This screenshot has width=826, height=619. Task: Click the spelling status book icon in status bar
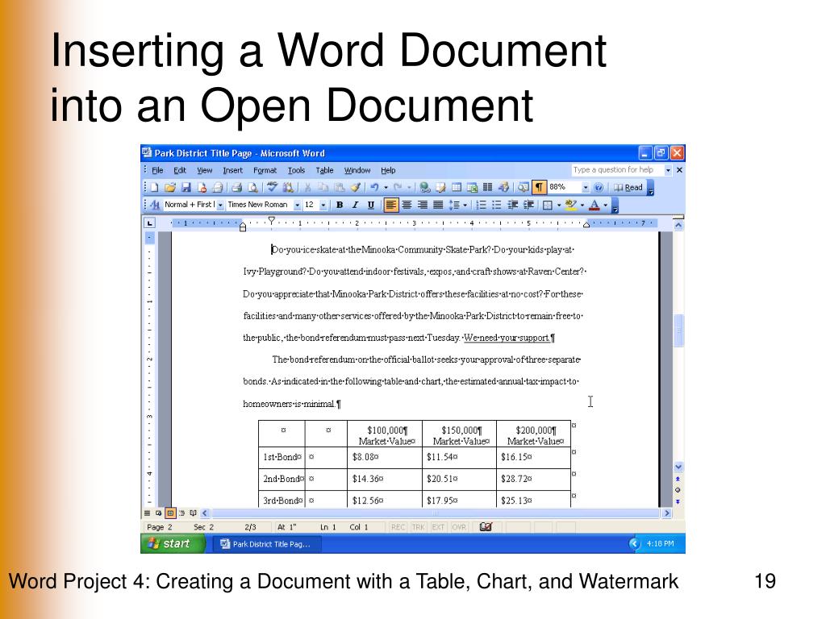[485, 526]
